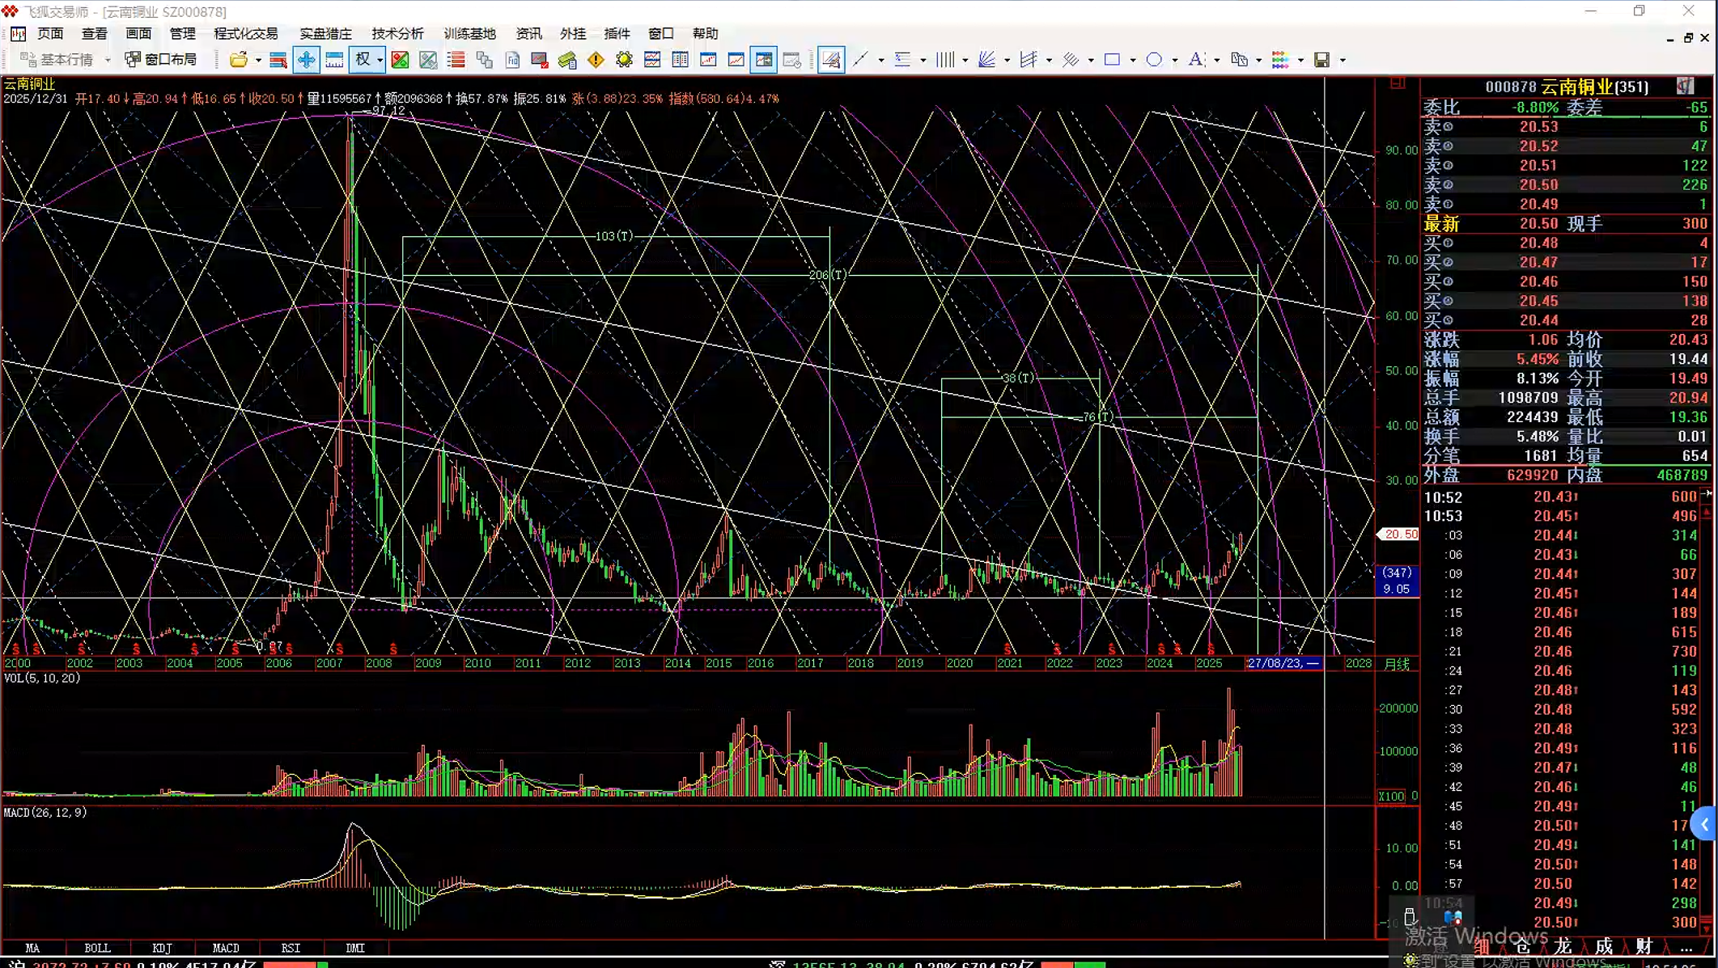
Task: Click the blue side panel collapse arrow
Action: tap(1704, 824)
